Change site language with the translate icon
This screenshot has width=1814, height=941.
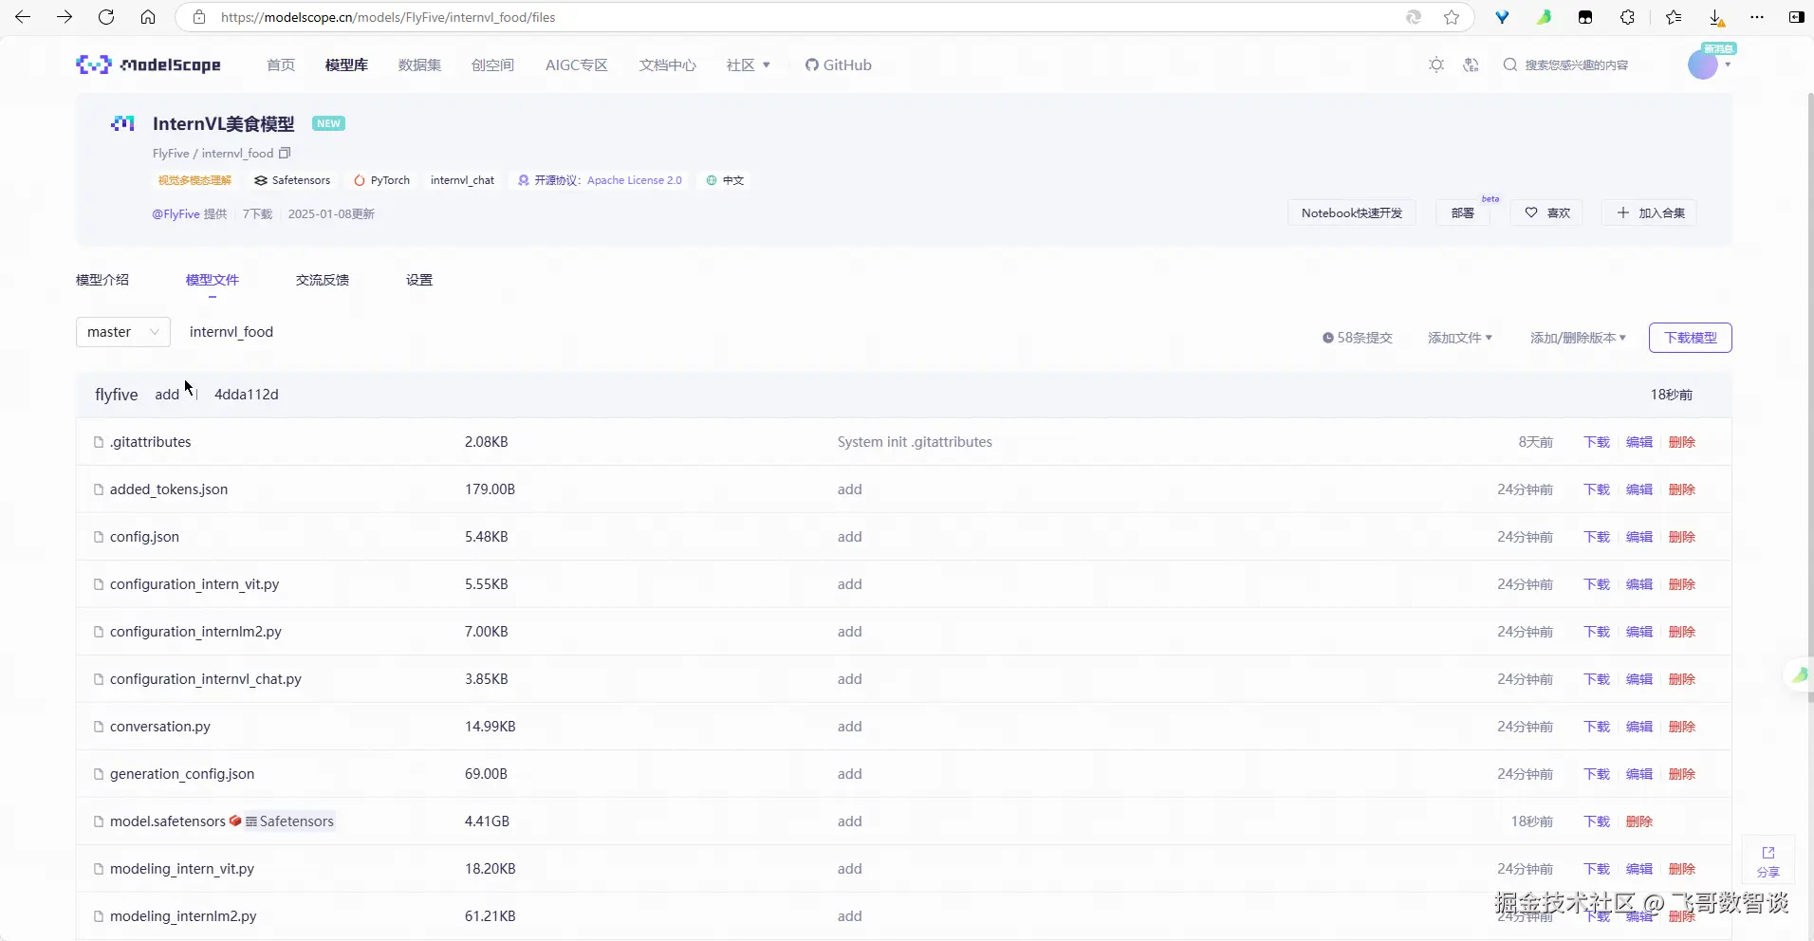click(x=1472, y=65)
